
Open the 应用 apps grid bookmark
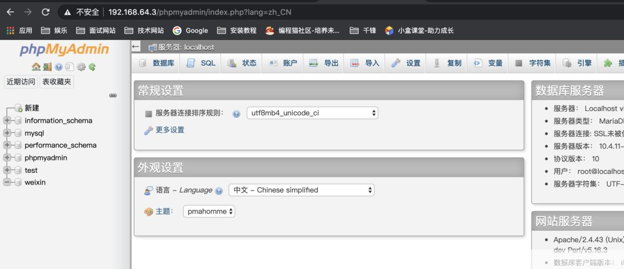tap(19, 31)
